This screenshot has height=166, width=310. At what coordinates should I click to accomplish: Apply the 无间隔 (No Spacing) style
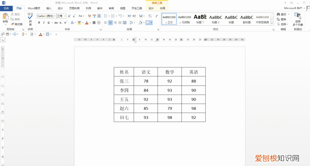(184, 19)
